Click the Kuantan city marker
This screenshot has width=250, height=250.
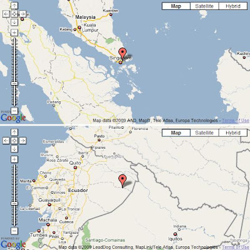(x=111, y=14)
